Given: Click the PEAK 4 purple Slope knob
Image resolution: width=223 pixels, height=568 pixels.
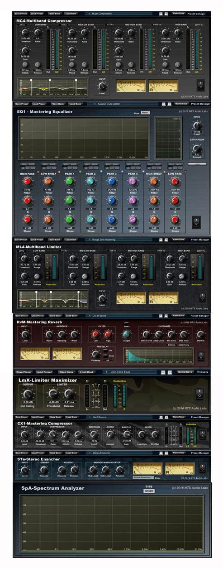Looking at the screenshot, I should click(x=132, y=219).
